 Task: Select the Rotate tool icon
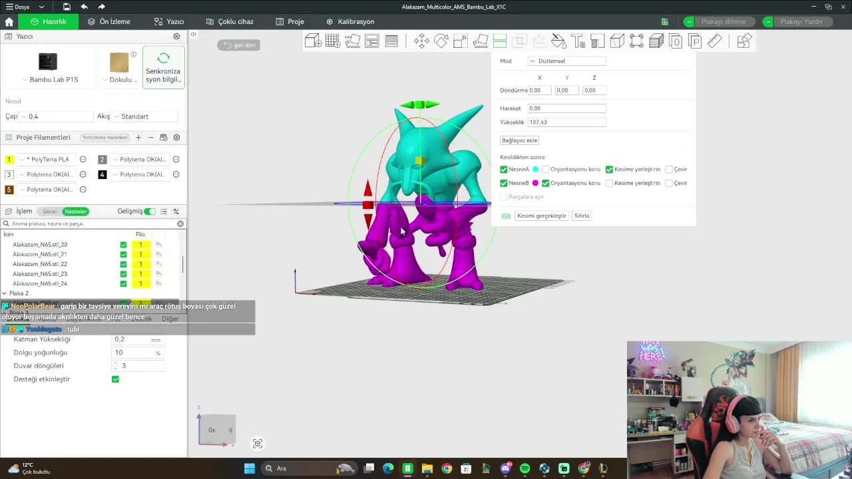coord(441,41)
